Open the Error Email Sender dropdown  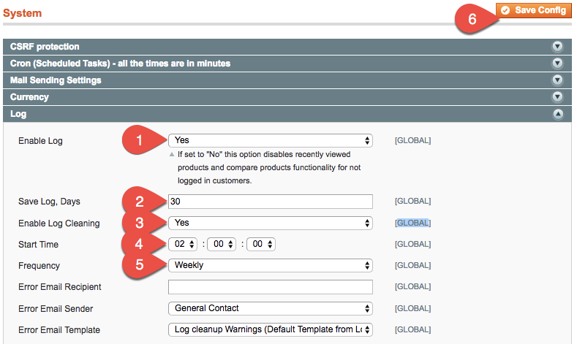coord(270,308)
